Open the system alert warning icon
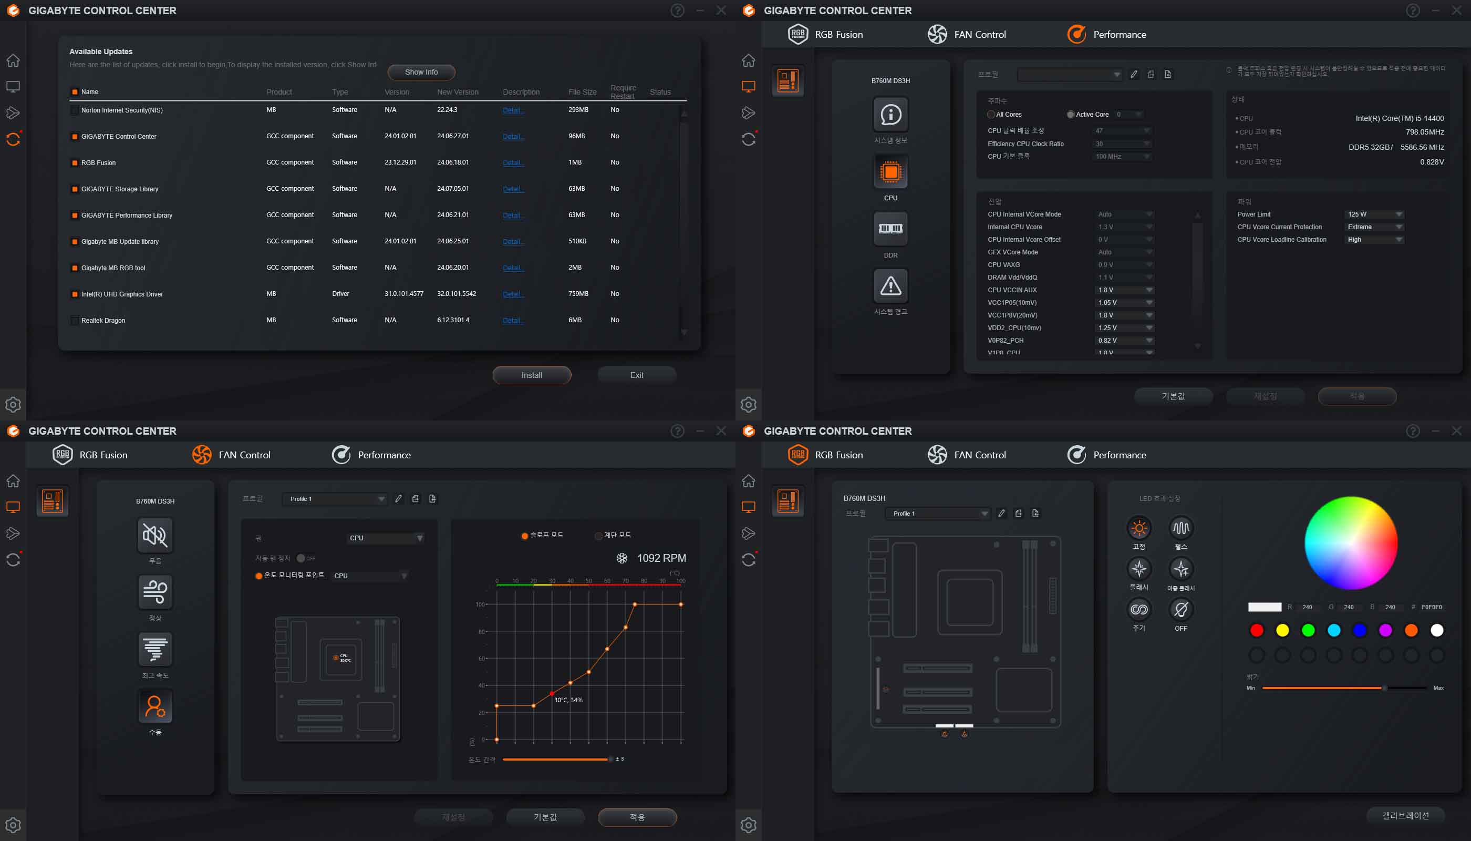Image resolution: width=1471 pixels, height=841 pixels. [890, 286]
